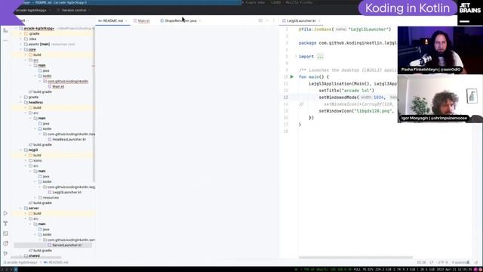Click the project tree horizontal scrollbar

(x=35, y=257)
